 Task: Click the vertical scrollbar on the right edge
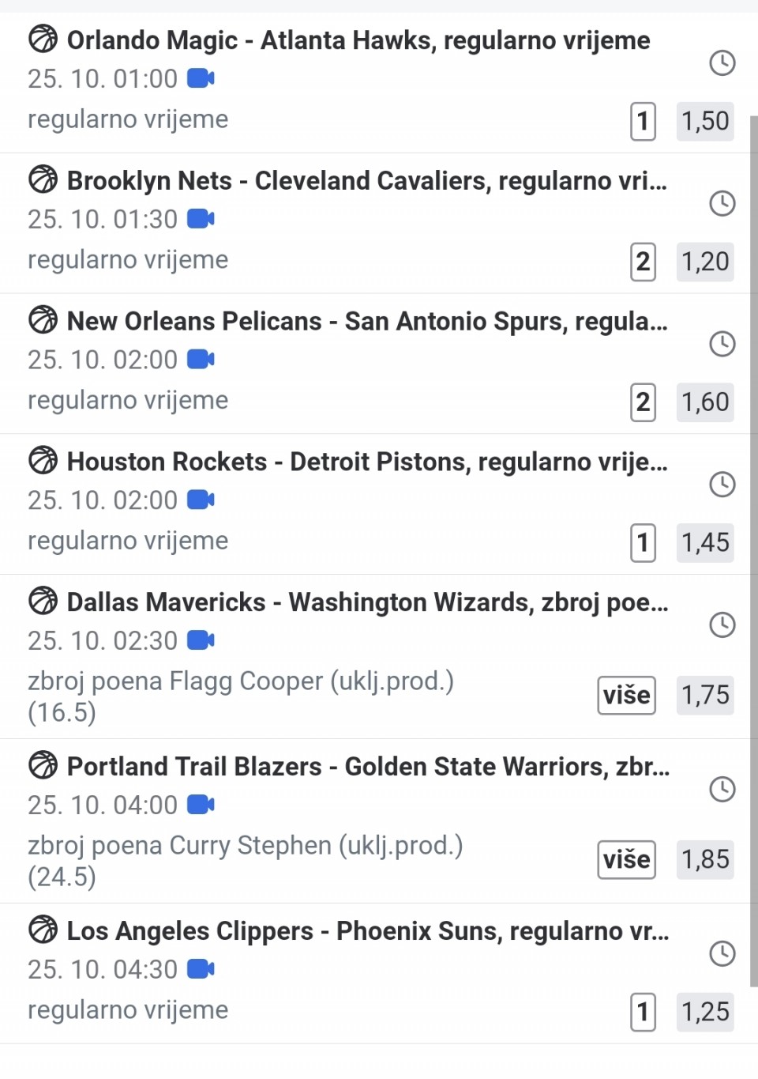tap(753, 553)
